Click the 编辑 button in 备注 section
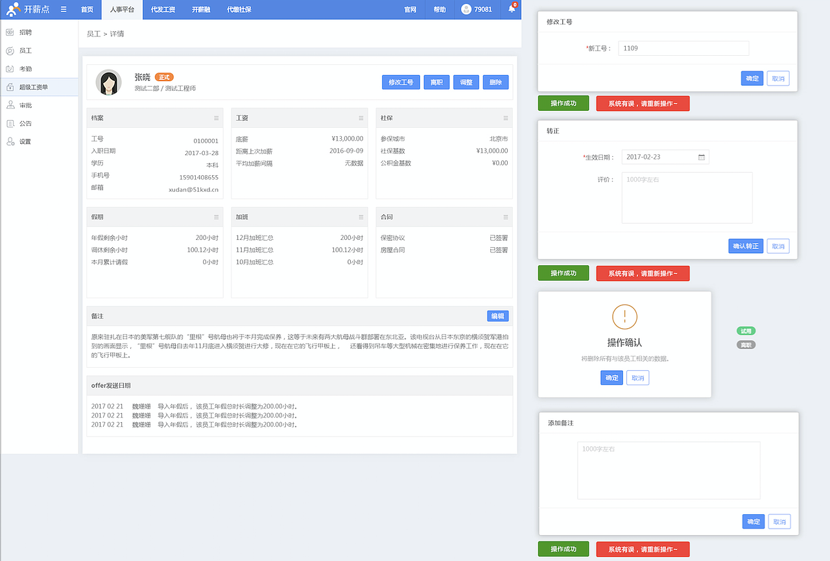This screenshot has height=561, width=830. pyautogui.click(x=498, y=316)
